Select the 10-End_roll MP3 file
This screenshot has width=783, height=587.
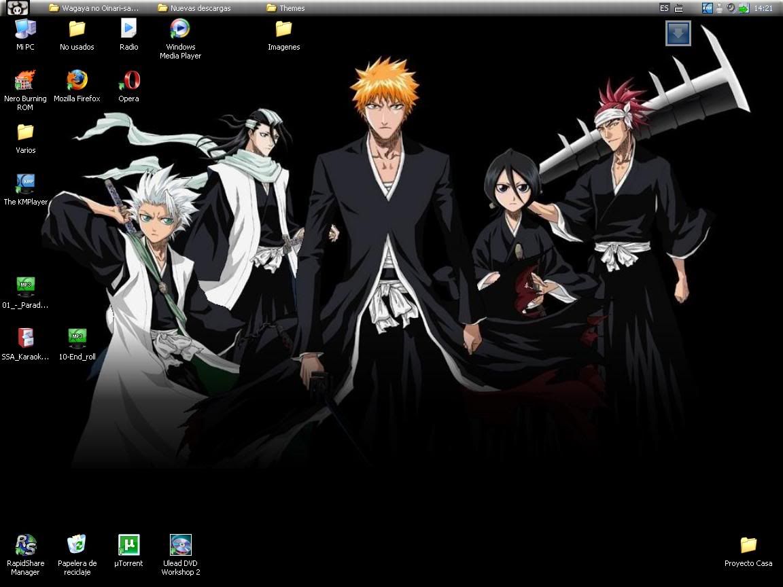[77, 344]
